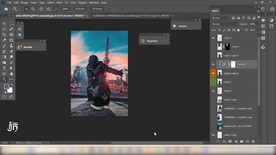This screenshot has width=276, height=155.
Task: Hide Layer 5 visibility eye
Action: (213, 91)
